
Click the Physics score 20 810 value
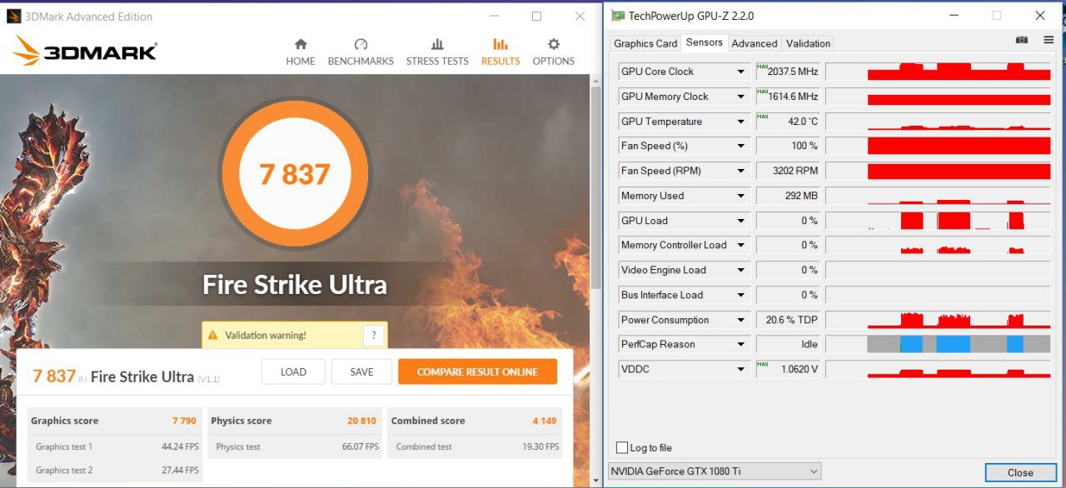361,421
